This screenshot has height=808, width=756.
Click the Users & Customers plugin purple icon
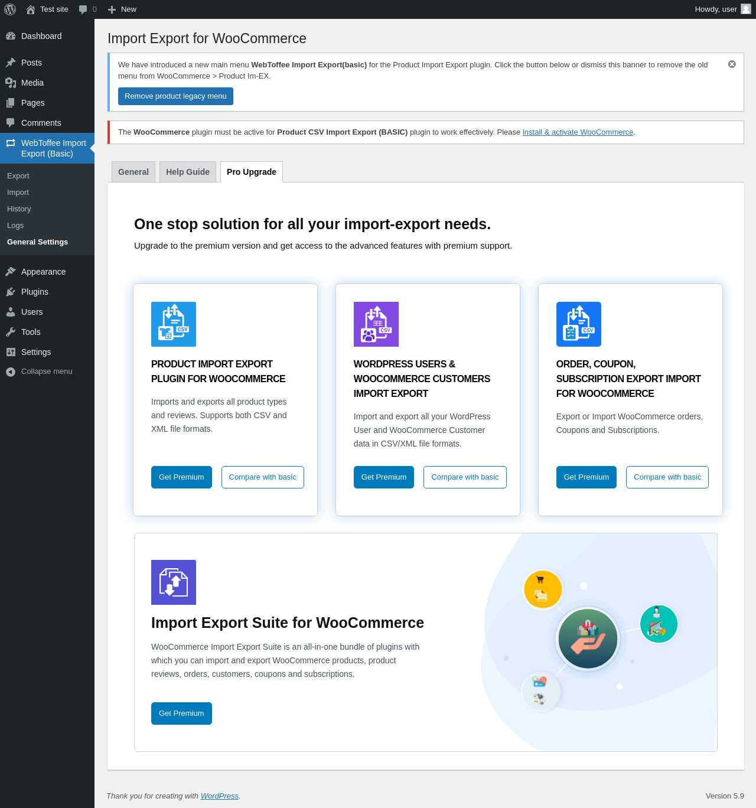(376, 324)
